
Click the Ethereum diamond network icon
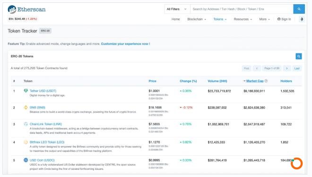[x=302, y=19]
